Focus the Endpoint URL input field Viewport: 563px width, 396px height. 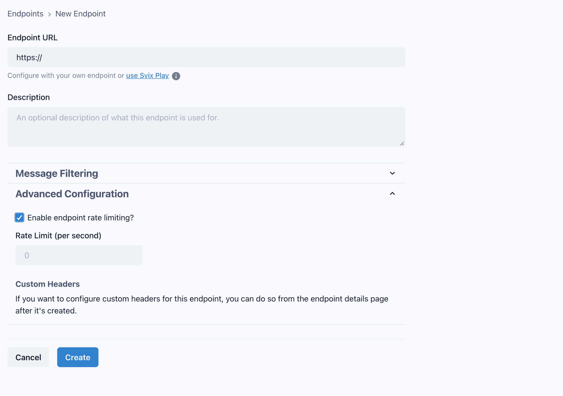coord(206,57)
